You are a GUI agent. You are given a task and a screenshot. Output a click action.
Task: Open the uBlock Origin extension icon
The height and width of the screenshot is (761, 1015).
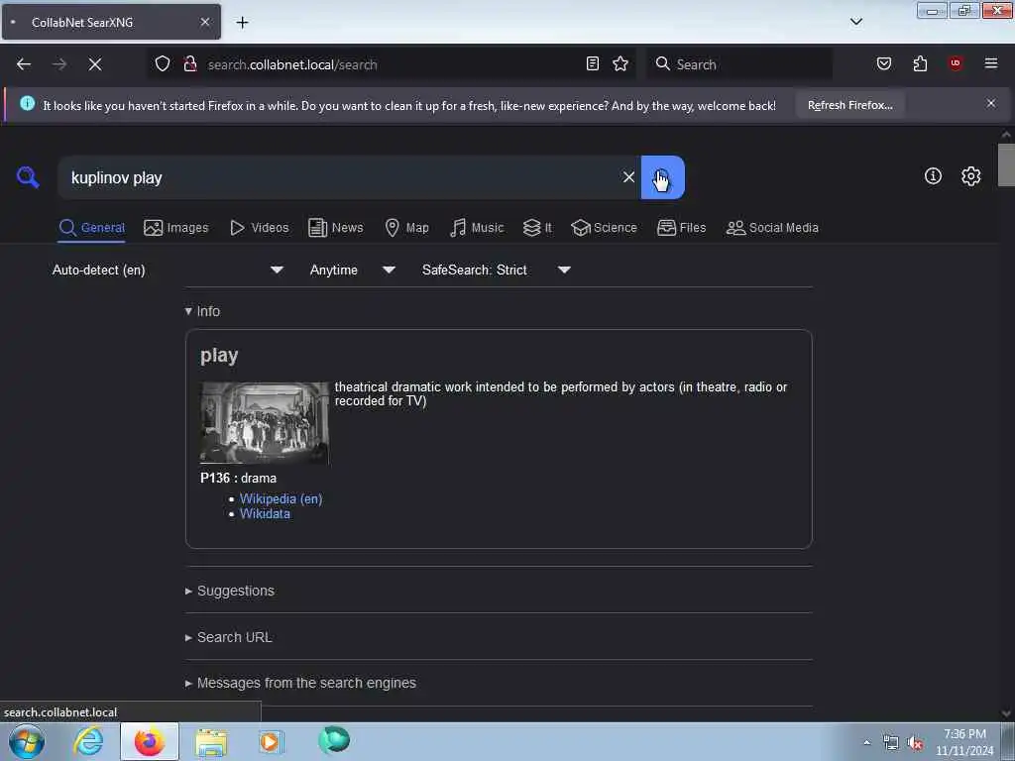[955, 63]
